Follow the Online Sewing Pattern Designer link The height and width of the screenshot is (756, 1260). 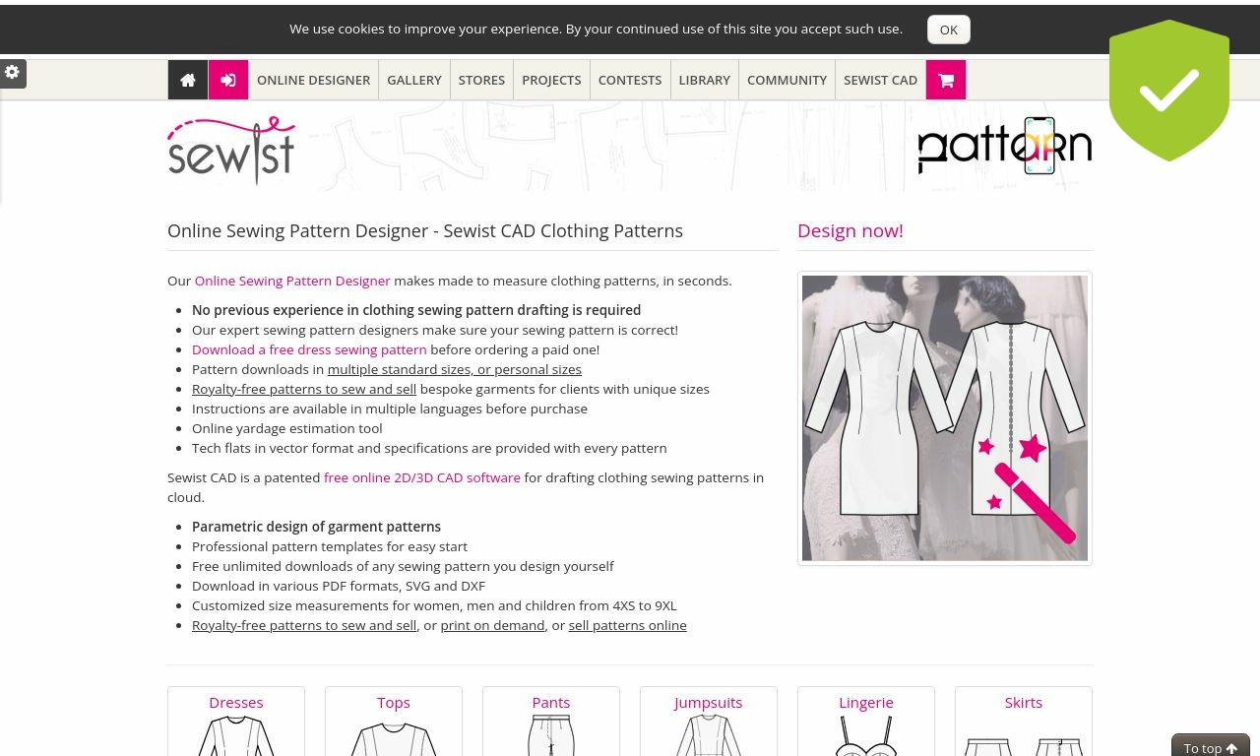coord(292,281)
